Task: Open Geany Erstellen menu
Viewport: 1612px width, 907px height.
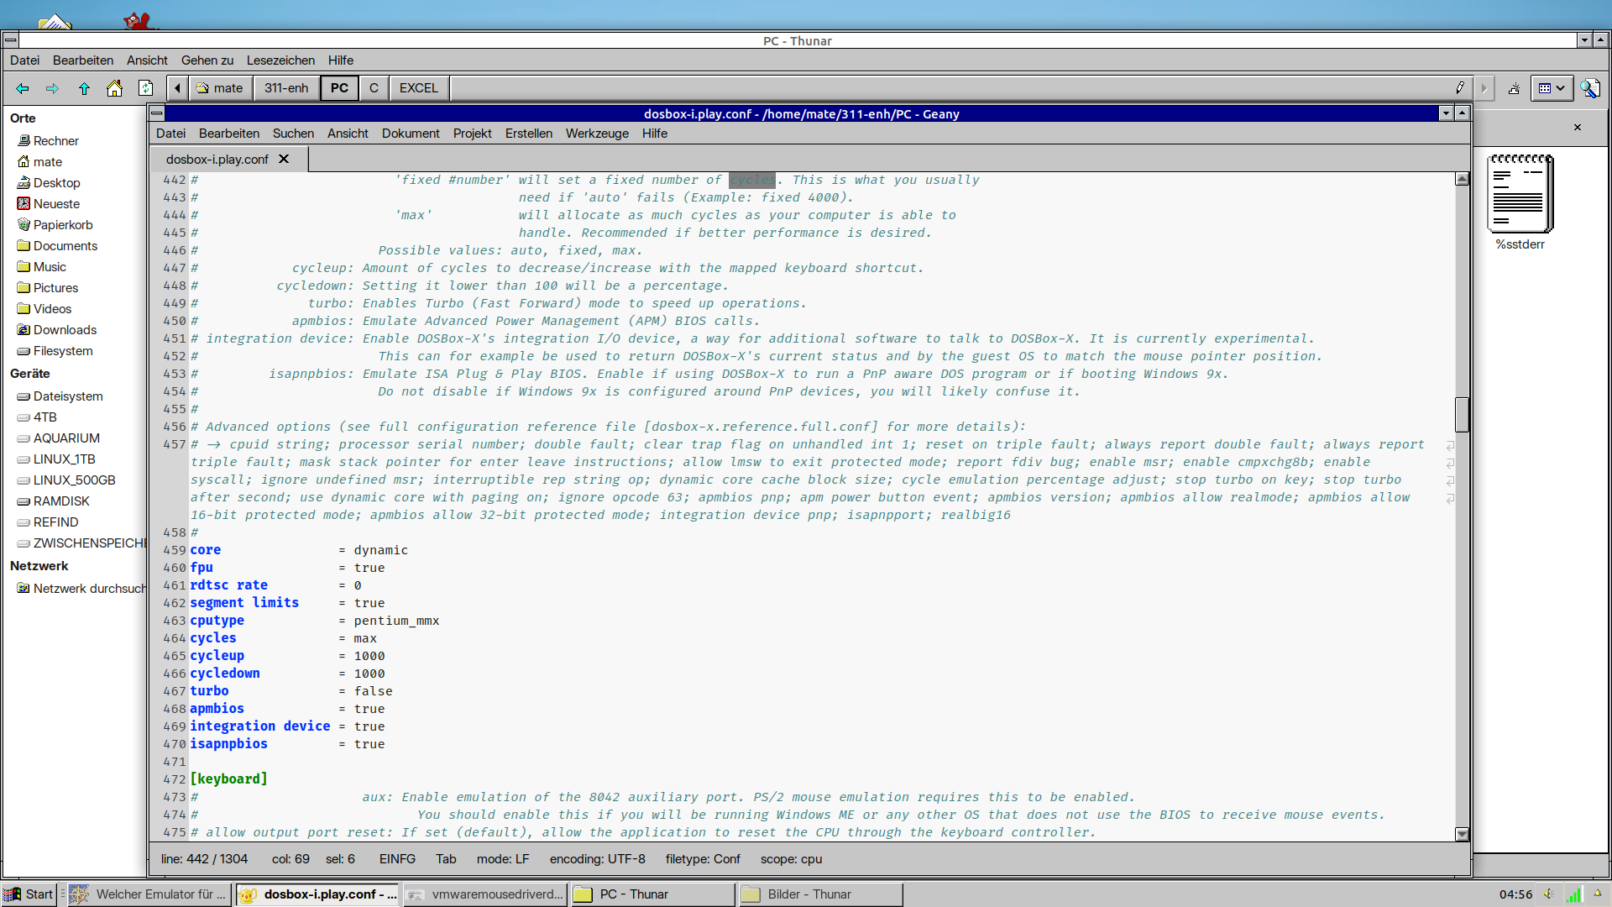Action: pyautogui.click(x=529, y=134)
